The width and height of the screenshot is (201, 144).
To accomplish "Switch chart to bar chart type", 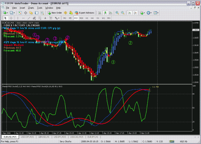I will (100, 13).
